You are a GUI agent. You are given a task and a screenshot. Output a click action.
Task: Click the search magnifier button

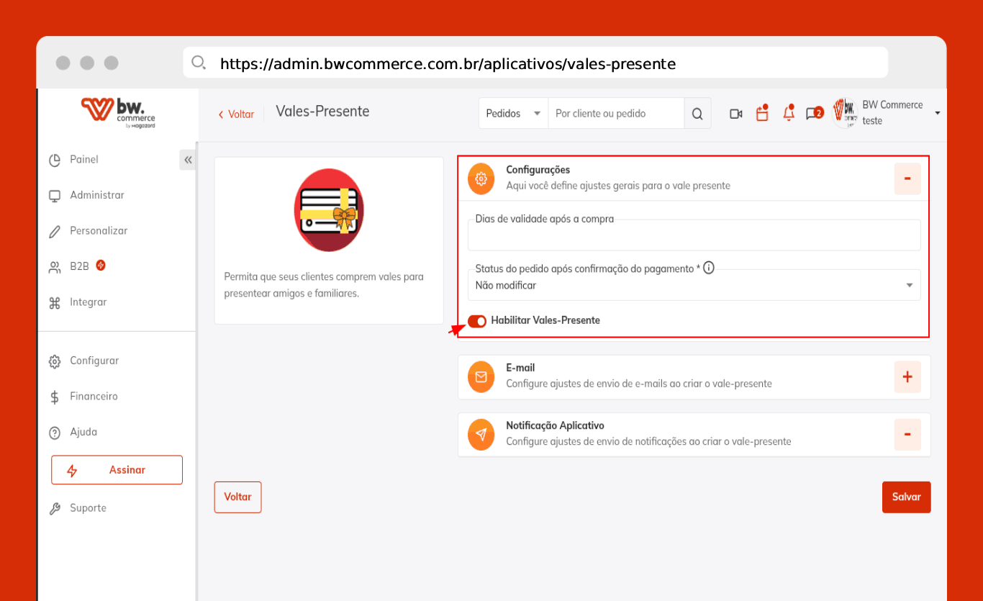[x=697, y=114]
